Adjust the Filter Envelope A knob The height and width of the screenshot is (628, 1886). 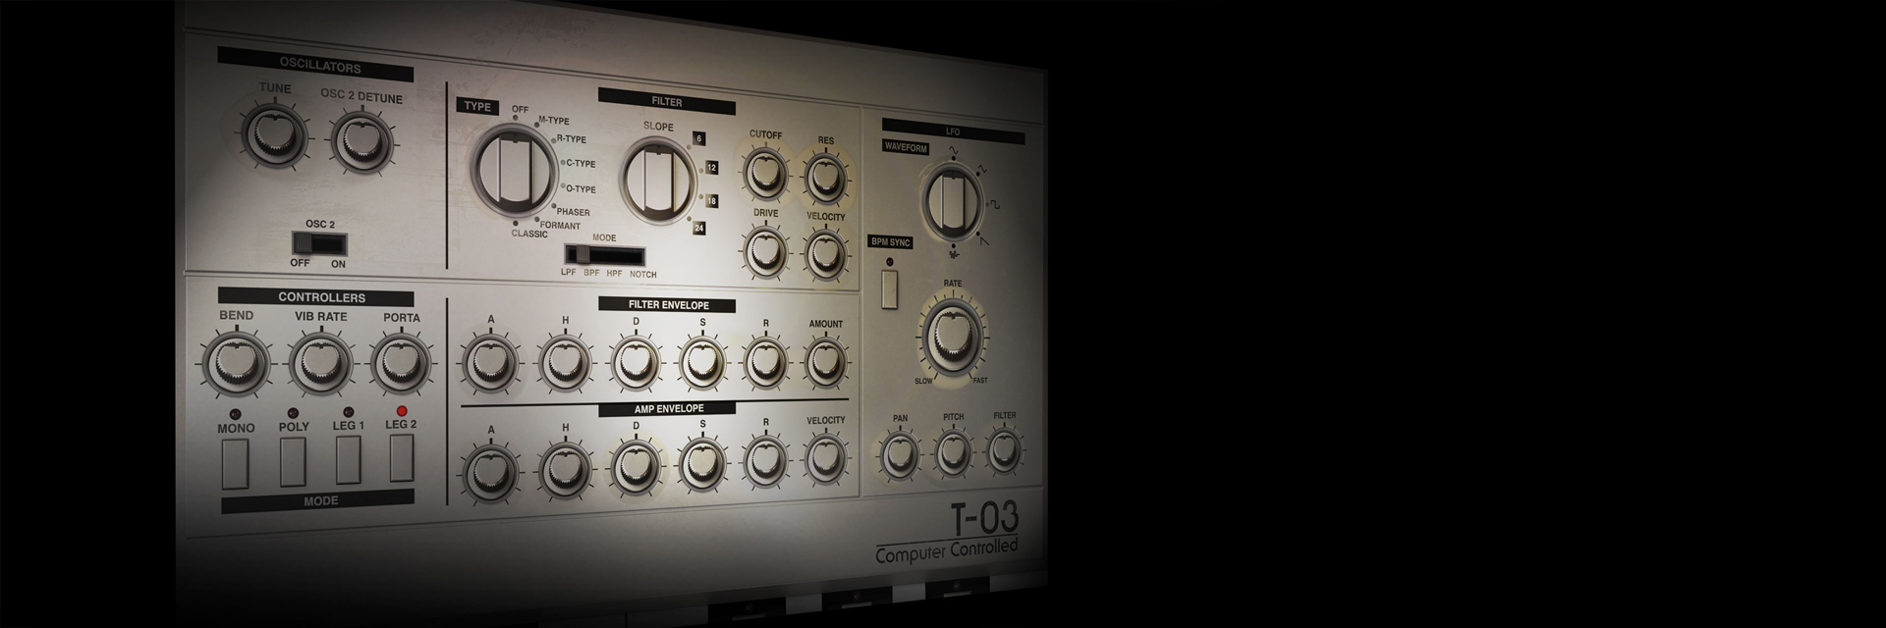490,363
